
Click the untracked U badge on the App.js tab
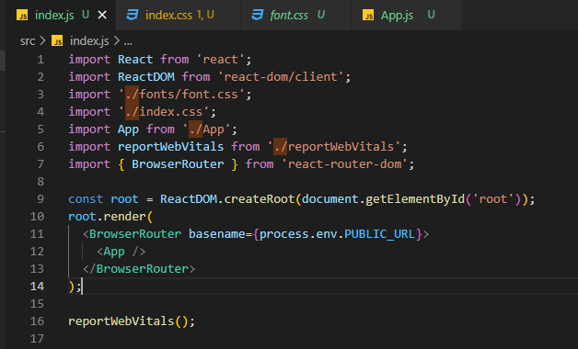coord(431,15)
